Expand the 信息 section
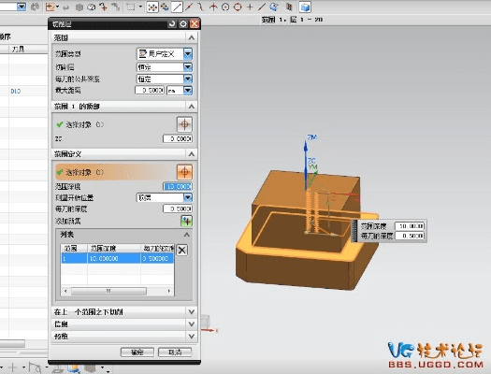Viewport: 491px width, 374px height. [x=192, y=324]
